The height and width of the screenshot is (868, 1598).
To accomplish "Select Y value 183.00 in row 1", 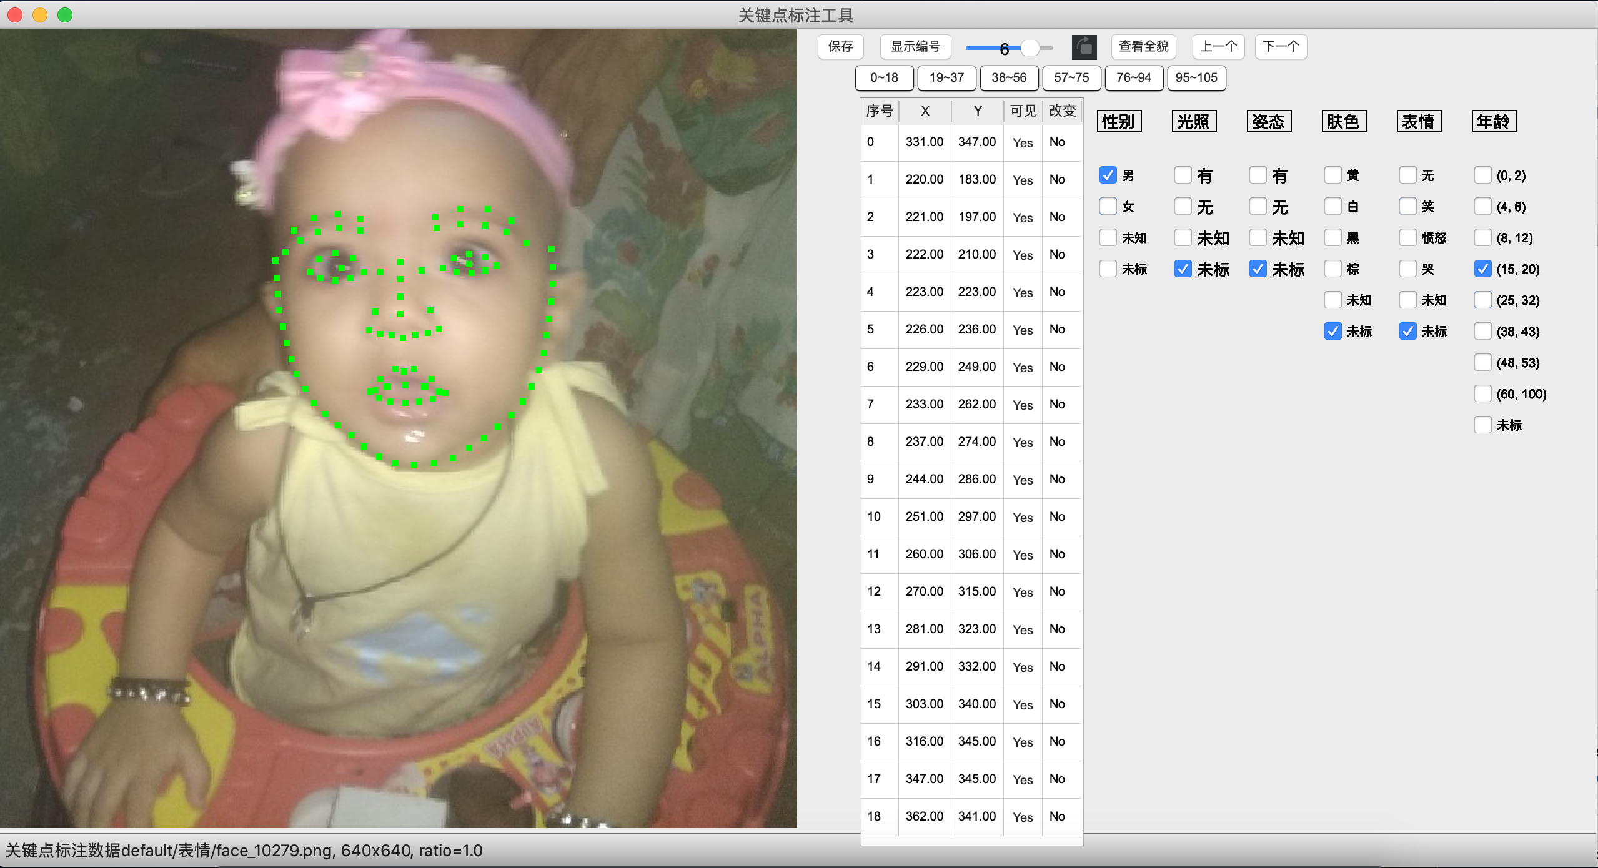I will click(977, 180).
